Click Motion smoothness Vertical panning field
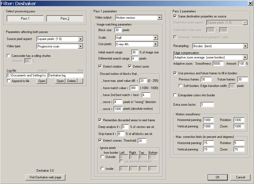This screenshot has width=254, height=184. [x=208, y=126]
